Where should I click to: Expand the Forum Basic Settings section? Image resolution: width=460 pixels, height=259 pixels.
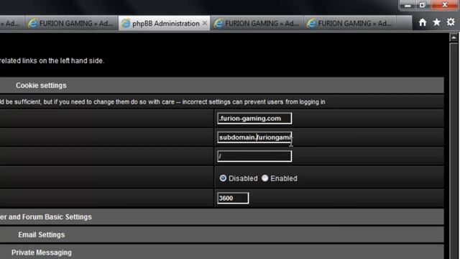coord(222,217)
